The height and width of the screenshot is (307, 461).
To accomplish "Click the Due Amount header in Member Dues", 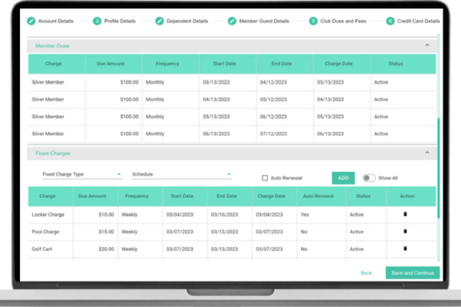I will pyautogui.click(x=110, y=64).
